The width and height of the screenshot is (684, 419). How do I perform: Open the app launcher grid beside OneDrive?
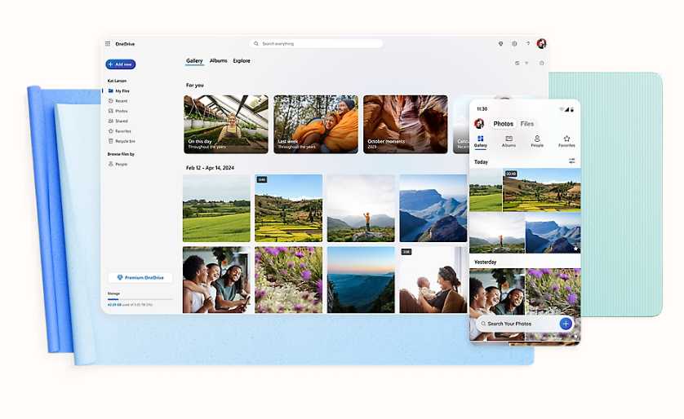[x=108, y=44]
